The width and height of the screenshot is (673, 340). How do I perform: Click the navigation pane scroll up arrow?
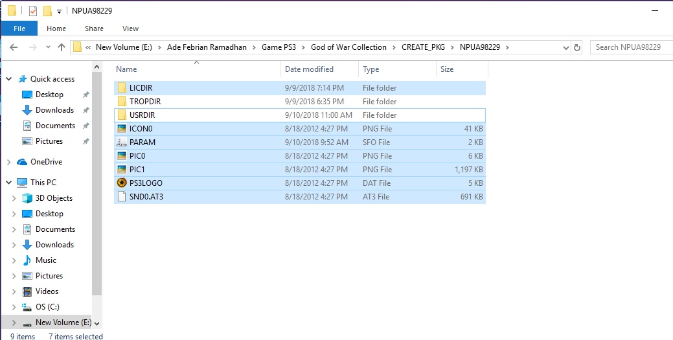(97, 67)
